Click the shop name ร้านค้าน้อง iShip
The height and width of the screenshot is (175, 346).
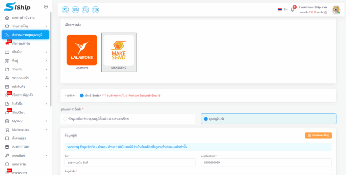pos(312,7)
